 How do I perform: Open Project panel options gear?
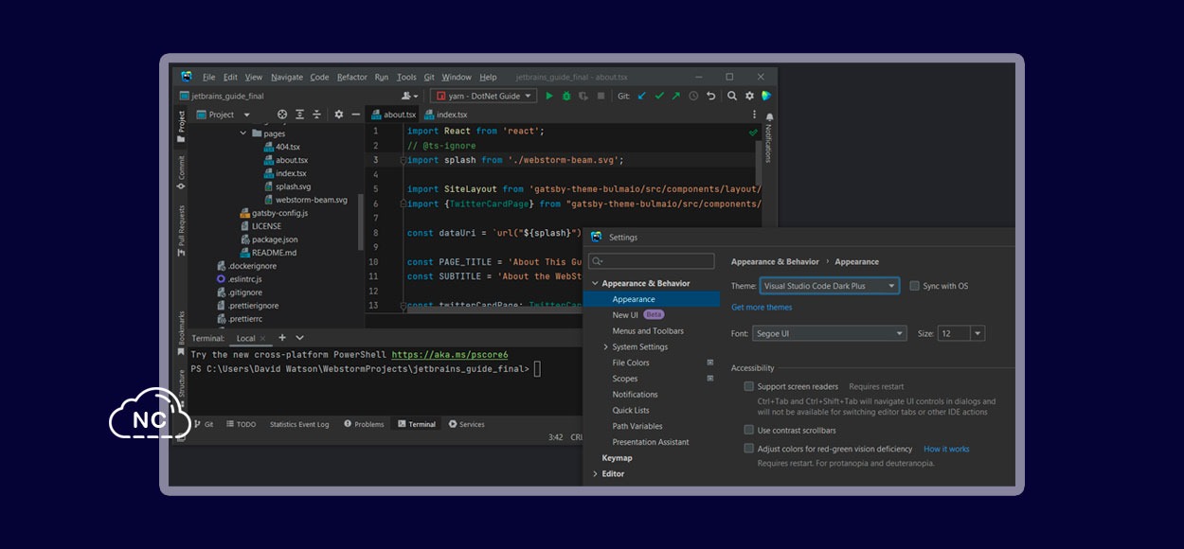(339, 115)
